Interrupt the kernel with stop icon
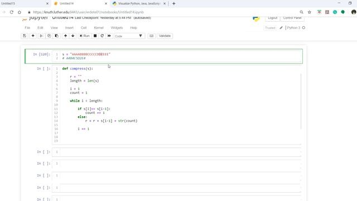Viewport: 357px width, 201px height. point(95,36)
